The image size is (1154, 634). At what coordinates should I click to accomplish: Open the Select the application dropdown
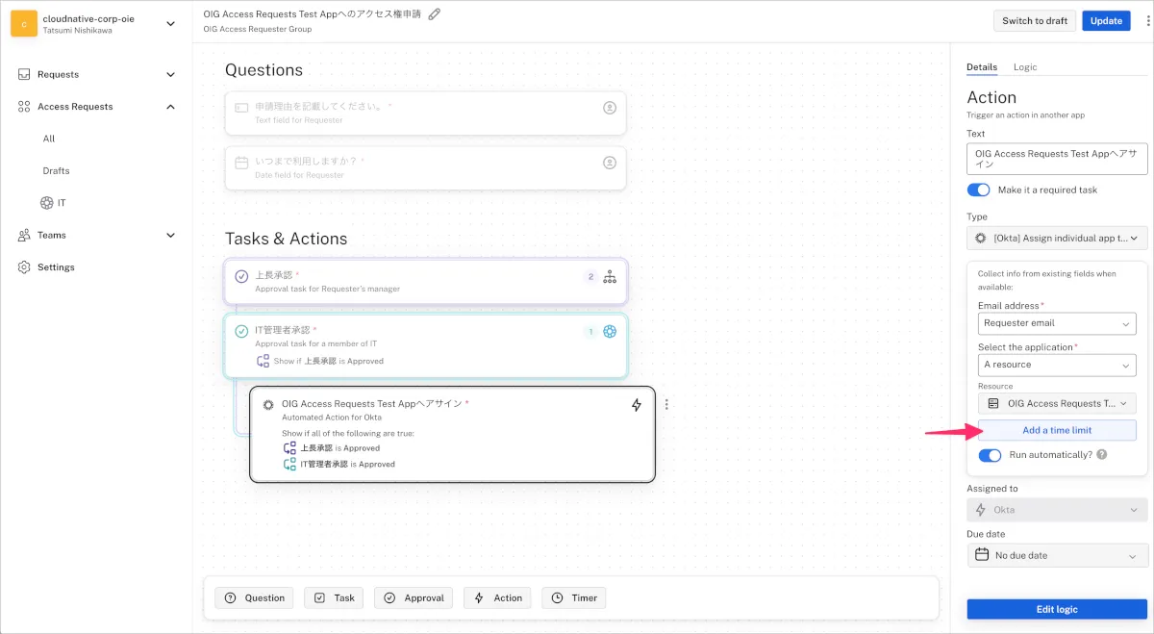pyautogui.click(x=1057, y=365)
